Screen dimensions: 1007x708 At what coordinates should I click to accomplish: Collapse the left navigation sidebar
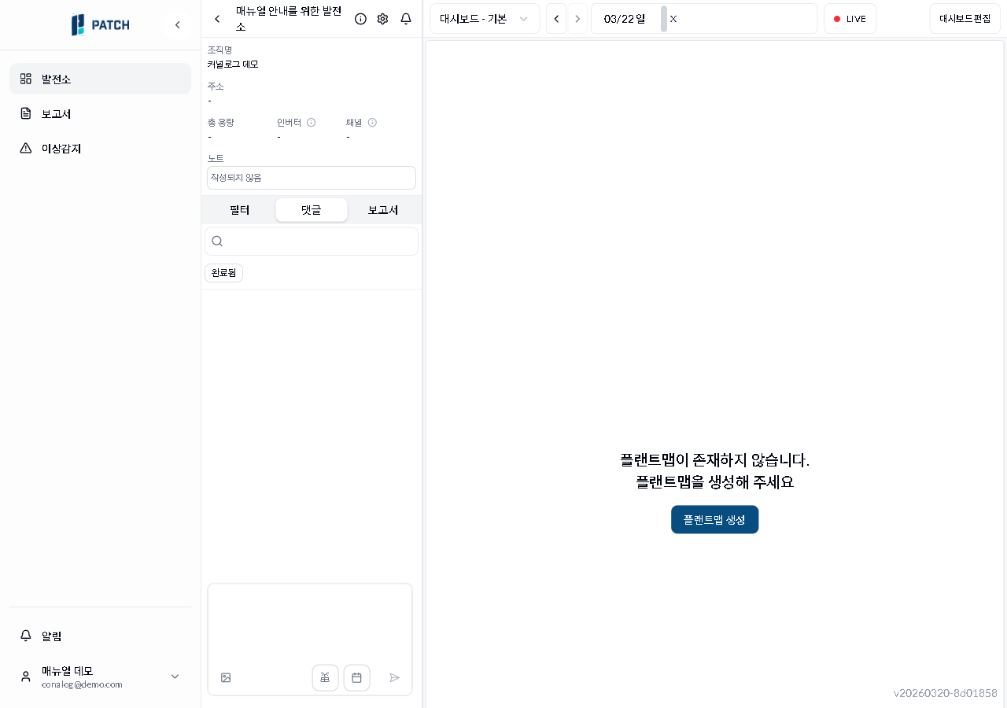click(178, 24)
